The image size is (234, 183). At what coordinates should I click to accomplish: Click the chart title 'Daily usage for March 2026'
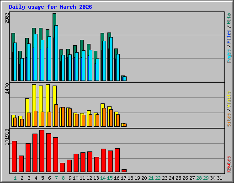[x=50, y=7]
